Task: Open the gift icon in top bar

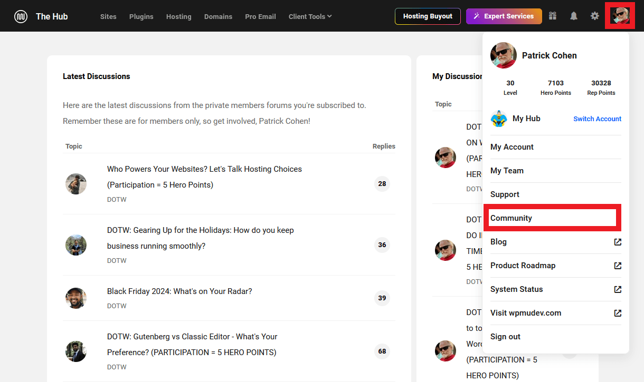Action: click(553, 16)
